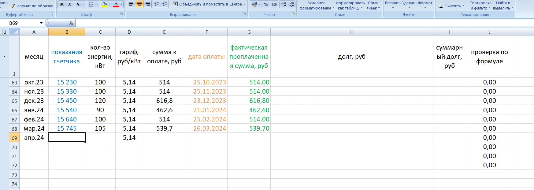Image resolution: width=534 pixels, height=190 pixels.
Task: Click outline level 3 button
Action: (5, 32)
